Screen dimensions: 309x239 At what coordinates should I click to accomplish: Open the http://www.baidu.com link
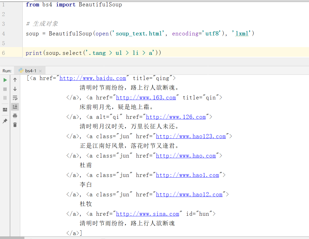(x=93, y=78)
